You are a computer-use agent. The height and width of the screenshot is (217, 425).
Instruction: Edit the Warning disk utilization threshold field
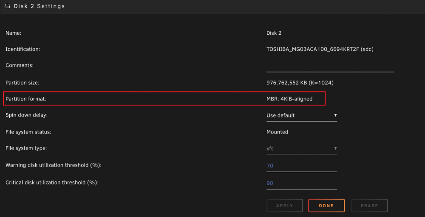click(302, 166)
